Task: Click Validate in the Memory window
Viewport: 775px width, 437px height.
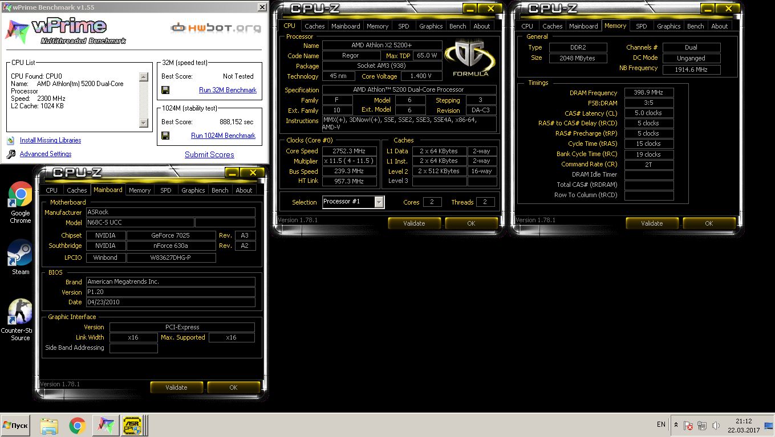Action: tap(652, 223)
